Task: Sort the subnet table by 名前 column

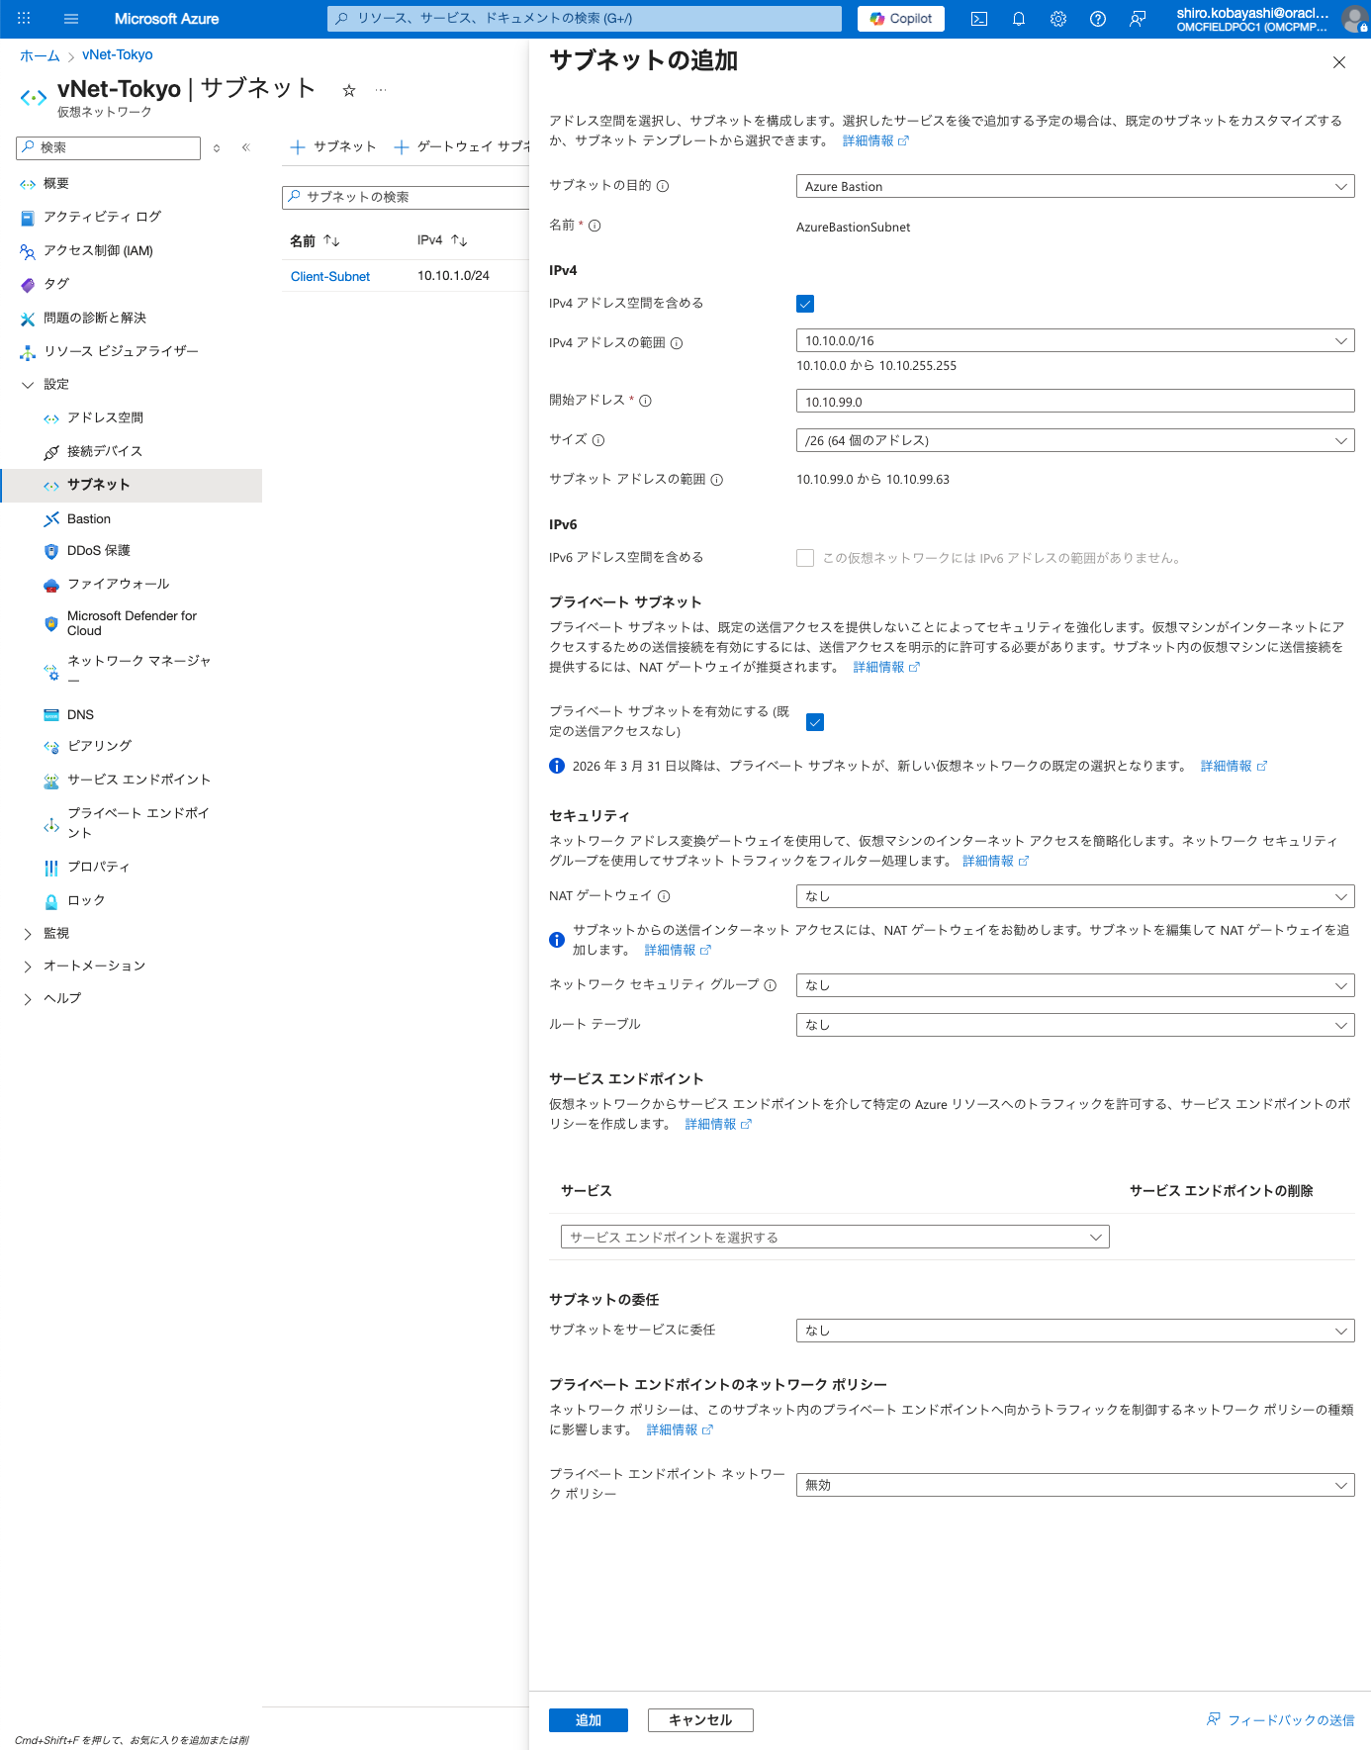Action: [x=315, y=240]
